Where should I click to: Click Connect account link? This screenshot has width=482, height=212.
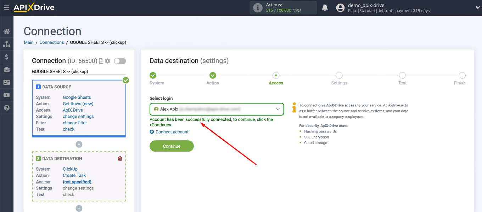point(169,132)
